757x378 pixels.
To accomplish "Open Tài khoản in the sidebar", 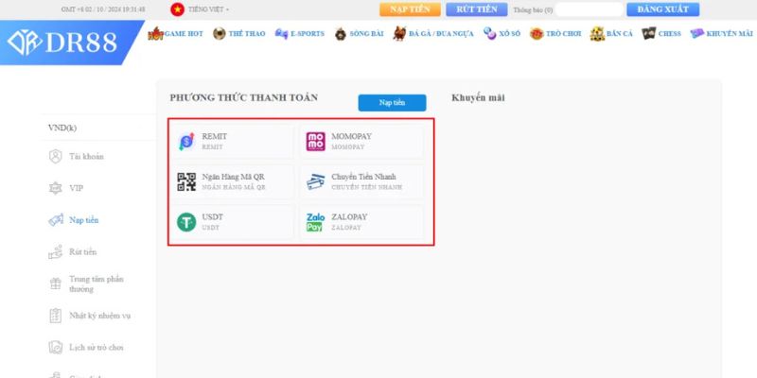I will [82, 156].
